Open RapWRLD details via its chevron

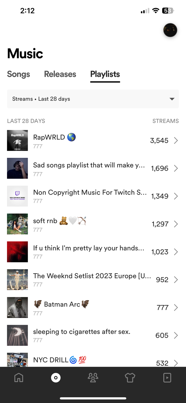[176, 140]
